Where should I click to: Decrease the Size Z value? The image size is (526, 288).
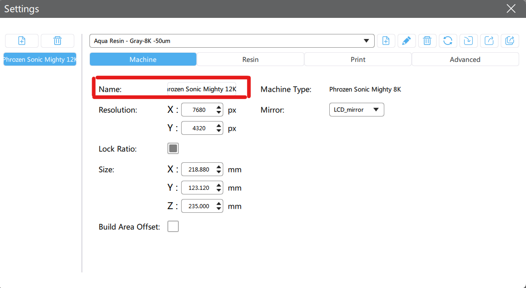219,209
